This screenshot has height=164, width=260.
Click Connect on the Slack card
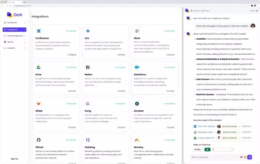171,54
